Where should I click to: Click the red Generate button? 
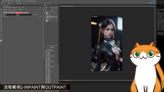click(x=19, y=13)
